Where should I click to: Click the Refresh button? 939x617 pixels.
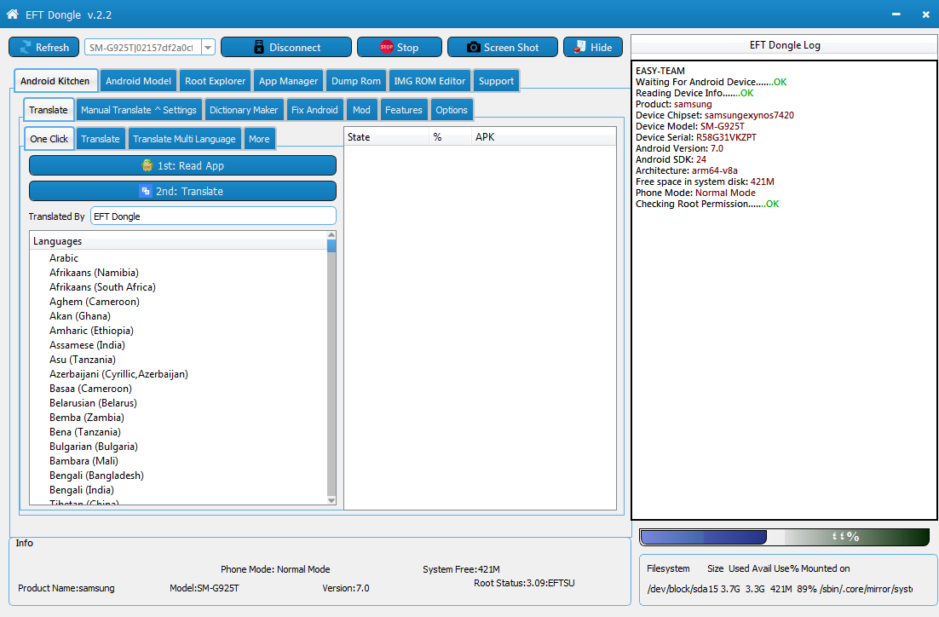43,48
